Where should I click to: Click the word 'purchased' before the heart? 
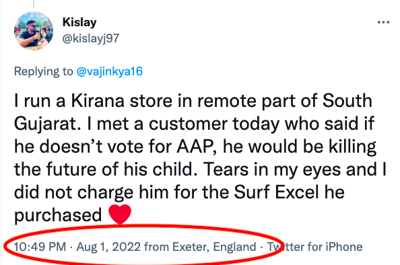(x=58, y=216)
